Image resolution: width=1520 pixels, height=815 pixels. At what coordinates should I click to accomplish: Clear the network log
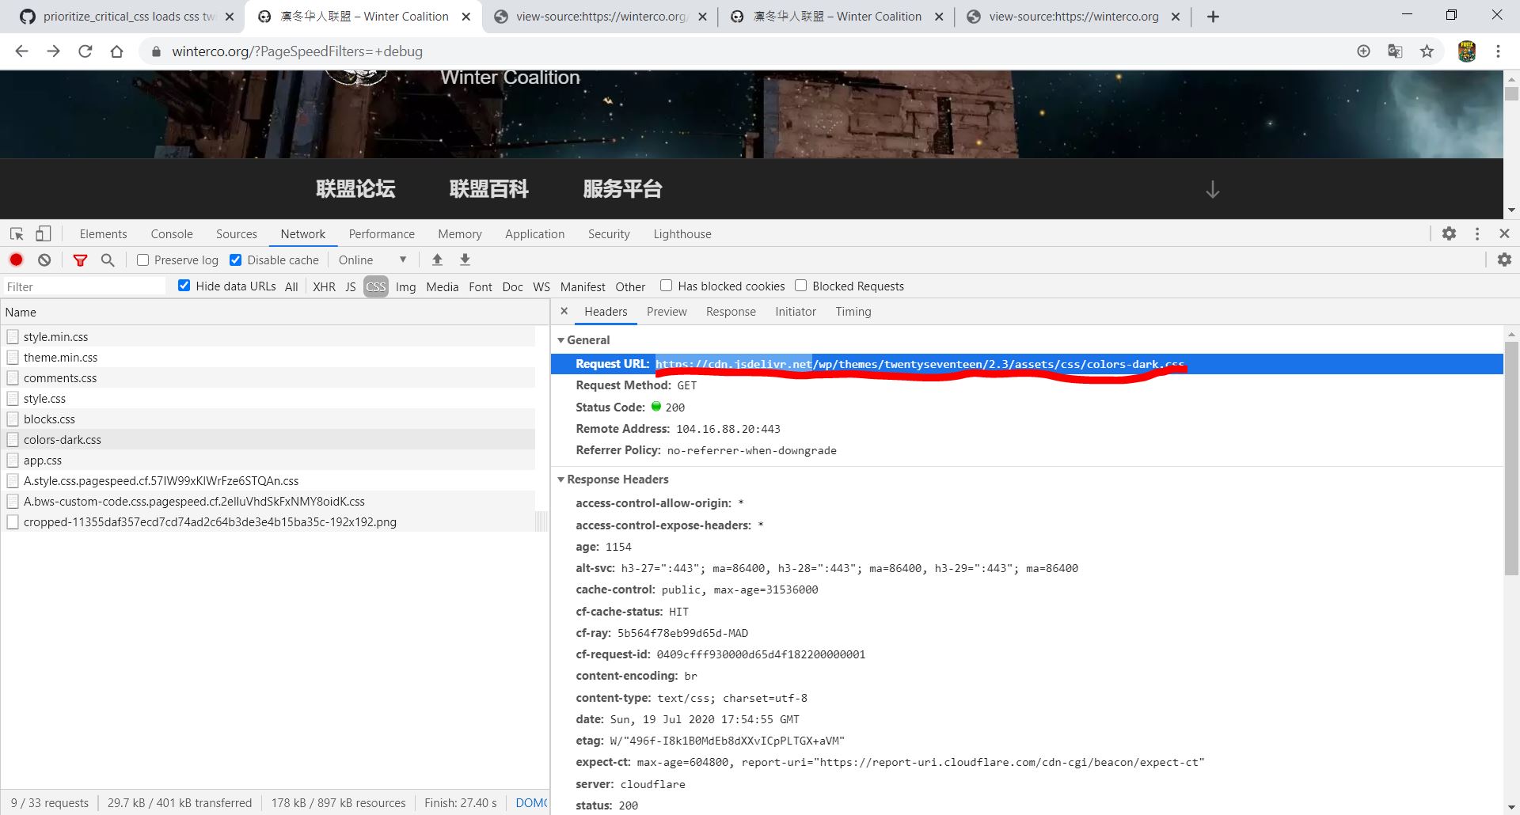(44, 260)
